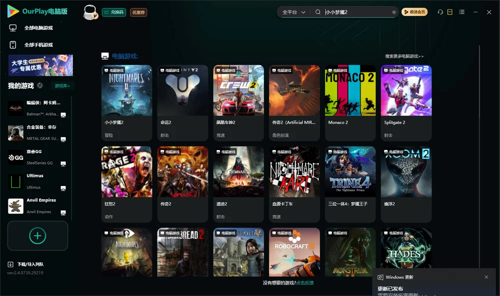Open the 传奇2 Artificial MIR card
500x296 pixels.
pyautogui.click(x=294, y=102)
